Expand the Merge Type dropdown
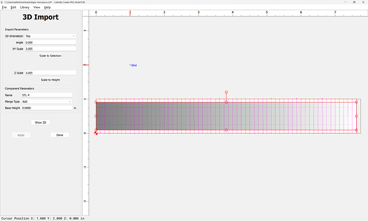 click(x=47, y=101)
